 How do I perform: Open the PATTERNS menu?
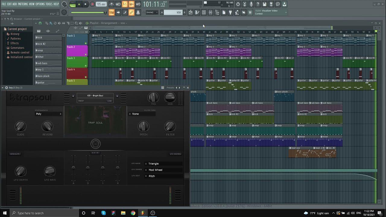23,4
